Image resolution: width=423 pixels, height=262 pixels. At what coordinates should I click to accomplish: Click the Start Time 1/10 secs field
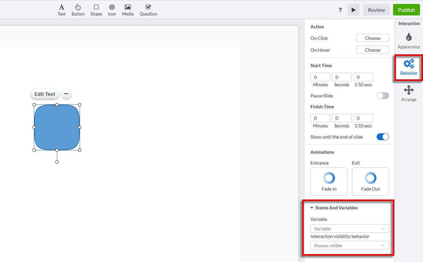click(x=363, y=77)
